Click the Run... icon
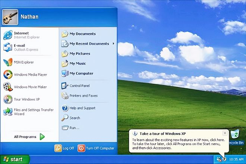Viewport: 246px width, 164px height. tap(65, 128)
